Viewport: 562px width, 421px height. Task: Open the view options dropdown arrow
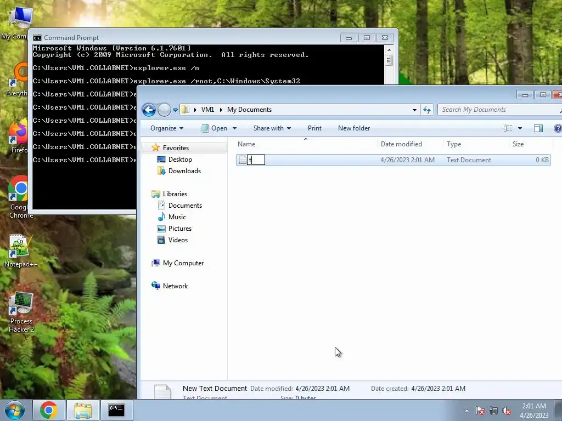(520, 128)
